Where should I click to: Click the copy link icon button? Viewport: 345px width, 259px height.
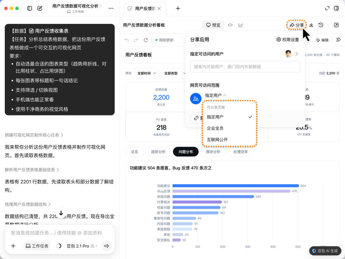pyautogui.click(x=196, y=118)
